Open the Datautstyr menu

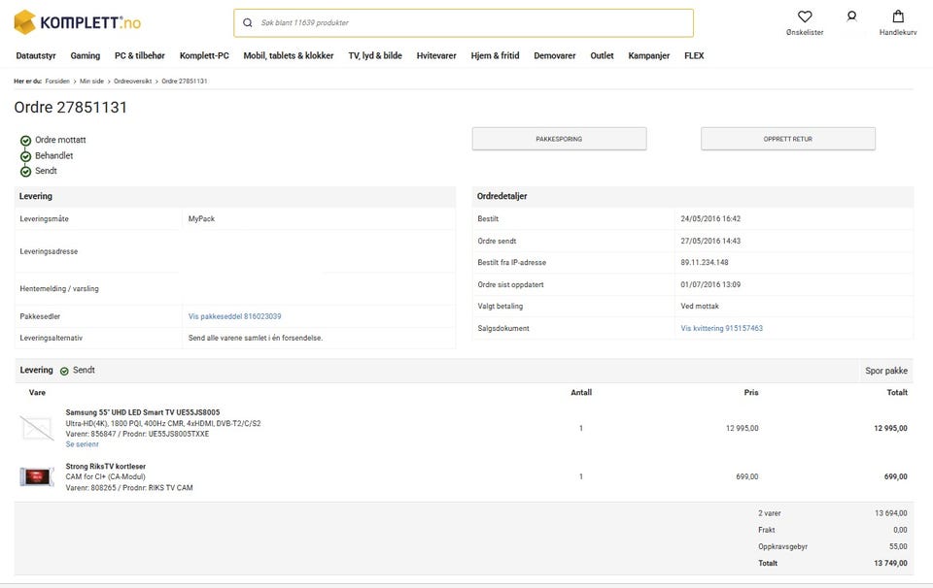[36, 56]
